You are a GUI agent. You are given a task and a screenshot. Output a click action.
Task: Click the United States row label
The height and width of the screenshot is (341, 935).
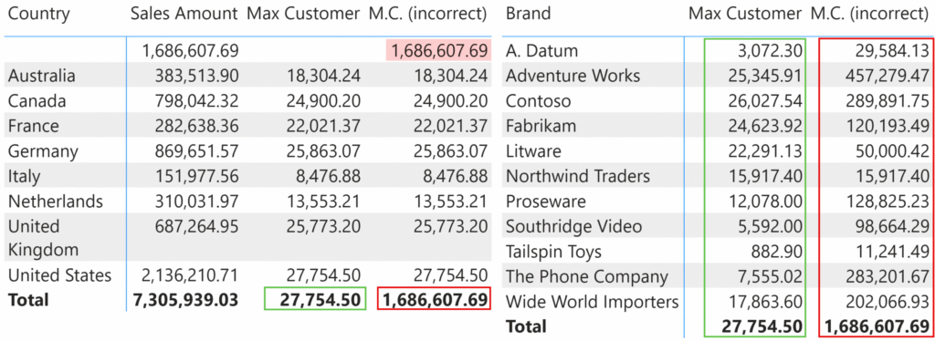click(59, 275)
